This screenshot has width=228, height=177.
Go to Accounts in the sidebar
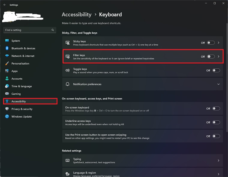[17, 79]
